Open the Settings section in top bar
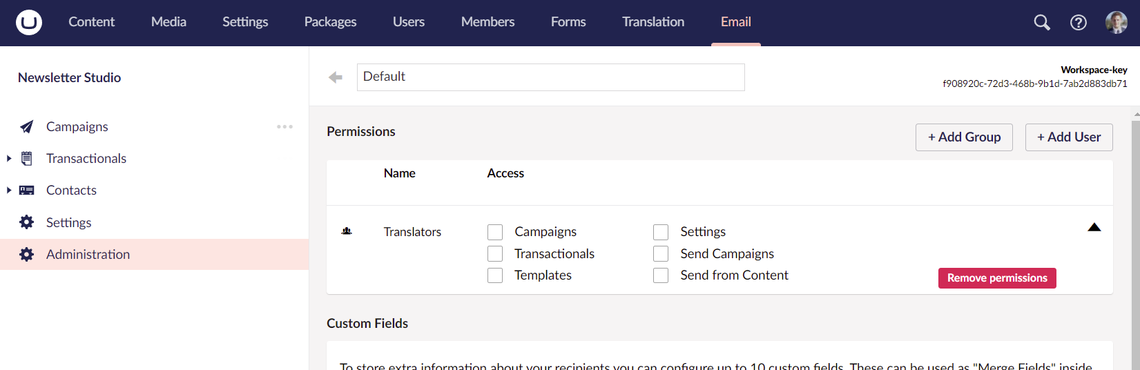 [245, 22]
